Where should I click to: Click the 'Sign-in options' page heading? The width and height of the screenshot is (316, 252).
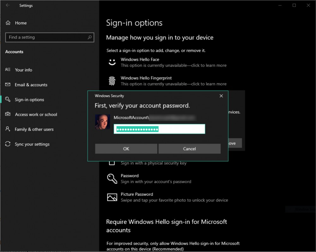coord(134,23)
